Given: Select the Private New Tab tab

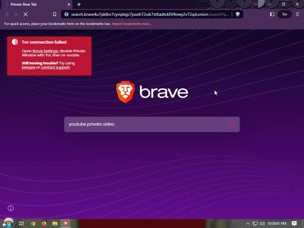Looking at the screenshot, I should 37,4.
